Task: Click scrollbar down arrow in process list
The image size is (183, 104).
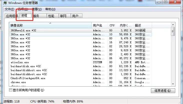Action: 173,84
